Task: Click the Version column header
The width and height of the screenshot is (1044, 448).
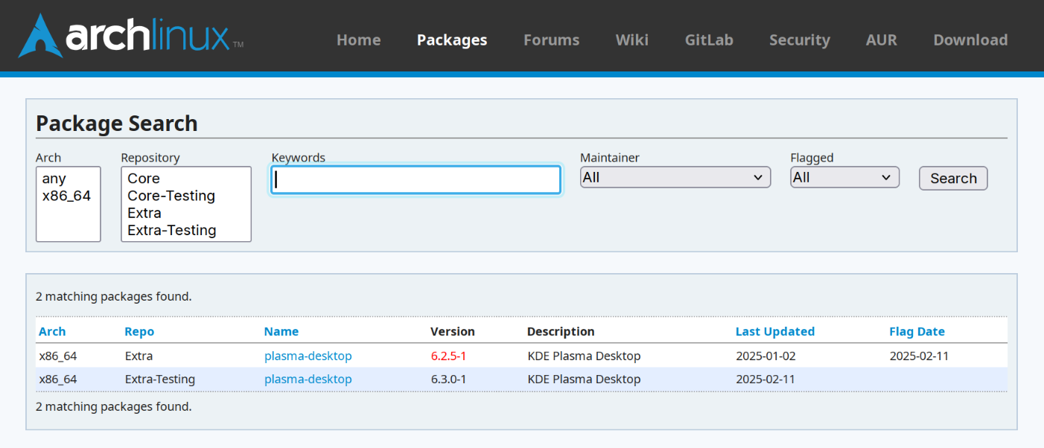Action: 453,332
